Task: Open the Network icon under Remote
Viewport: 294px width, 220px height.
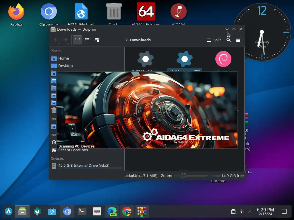Action: pos(54,127)
